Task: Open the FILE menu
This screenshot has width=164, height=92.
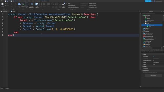Action: 2,1
